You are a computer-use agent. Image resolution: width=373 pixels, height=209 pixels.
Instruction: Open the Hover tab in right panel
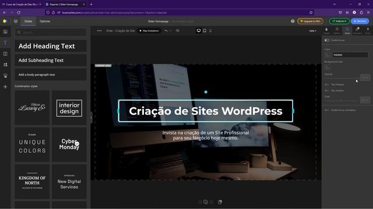347,30
